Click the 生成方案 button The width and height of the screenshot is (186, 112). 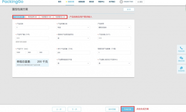128,109
